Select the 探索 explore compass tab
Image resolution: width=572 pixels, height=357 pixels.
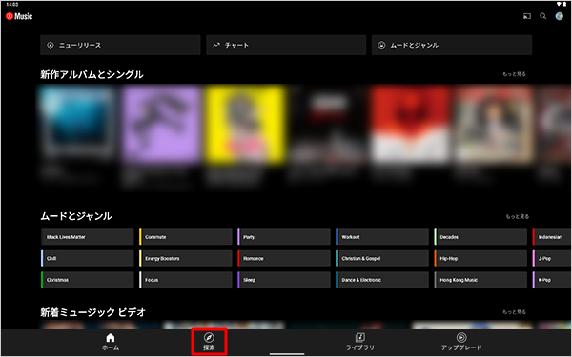pyautogui.click(x=209, y=342)
